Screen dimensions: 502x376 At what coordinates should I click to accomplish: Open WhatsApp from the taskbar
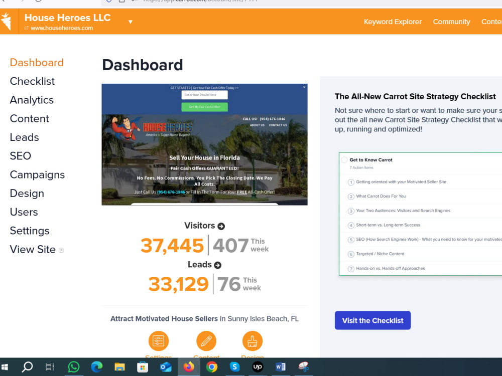tap(74, 367)
